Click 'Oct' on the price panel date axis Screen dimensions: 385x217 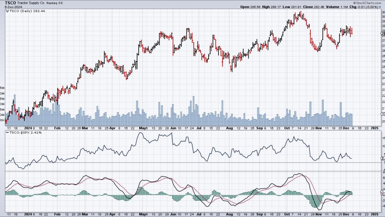tap(287, 128)
